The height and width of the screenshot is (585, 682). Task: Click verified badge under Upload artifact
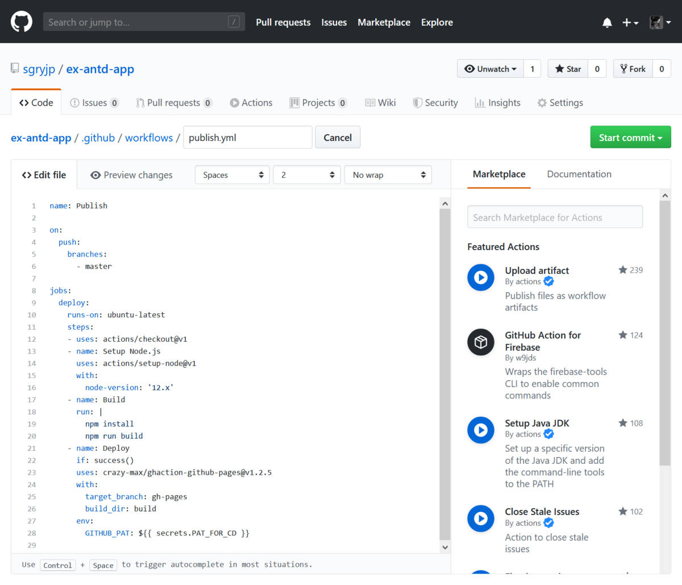pyautogui.click(x=548, y=281)
